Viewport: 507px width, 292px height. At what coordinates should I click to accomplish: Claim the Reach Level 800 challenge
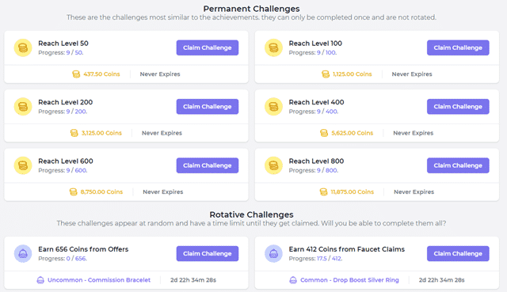[458, 165]
